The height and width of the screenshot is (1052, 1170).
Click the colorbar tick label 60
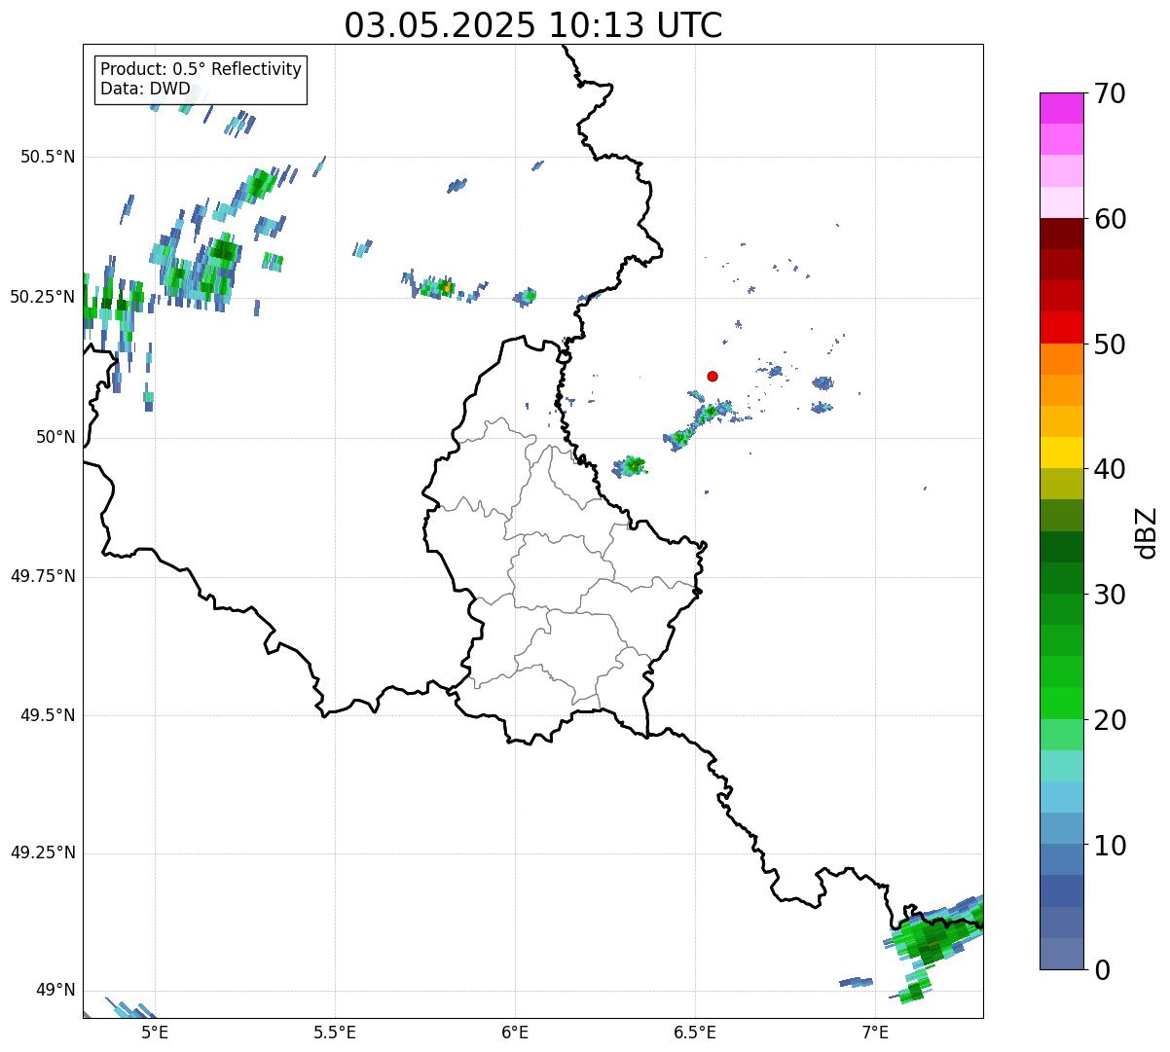pyautogui.click(x=1111, y=219)
